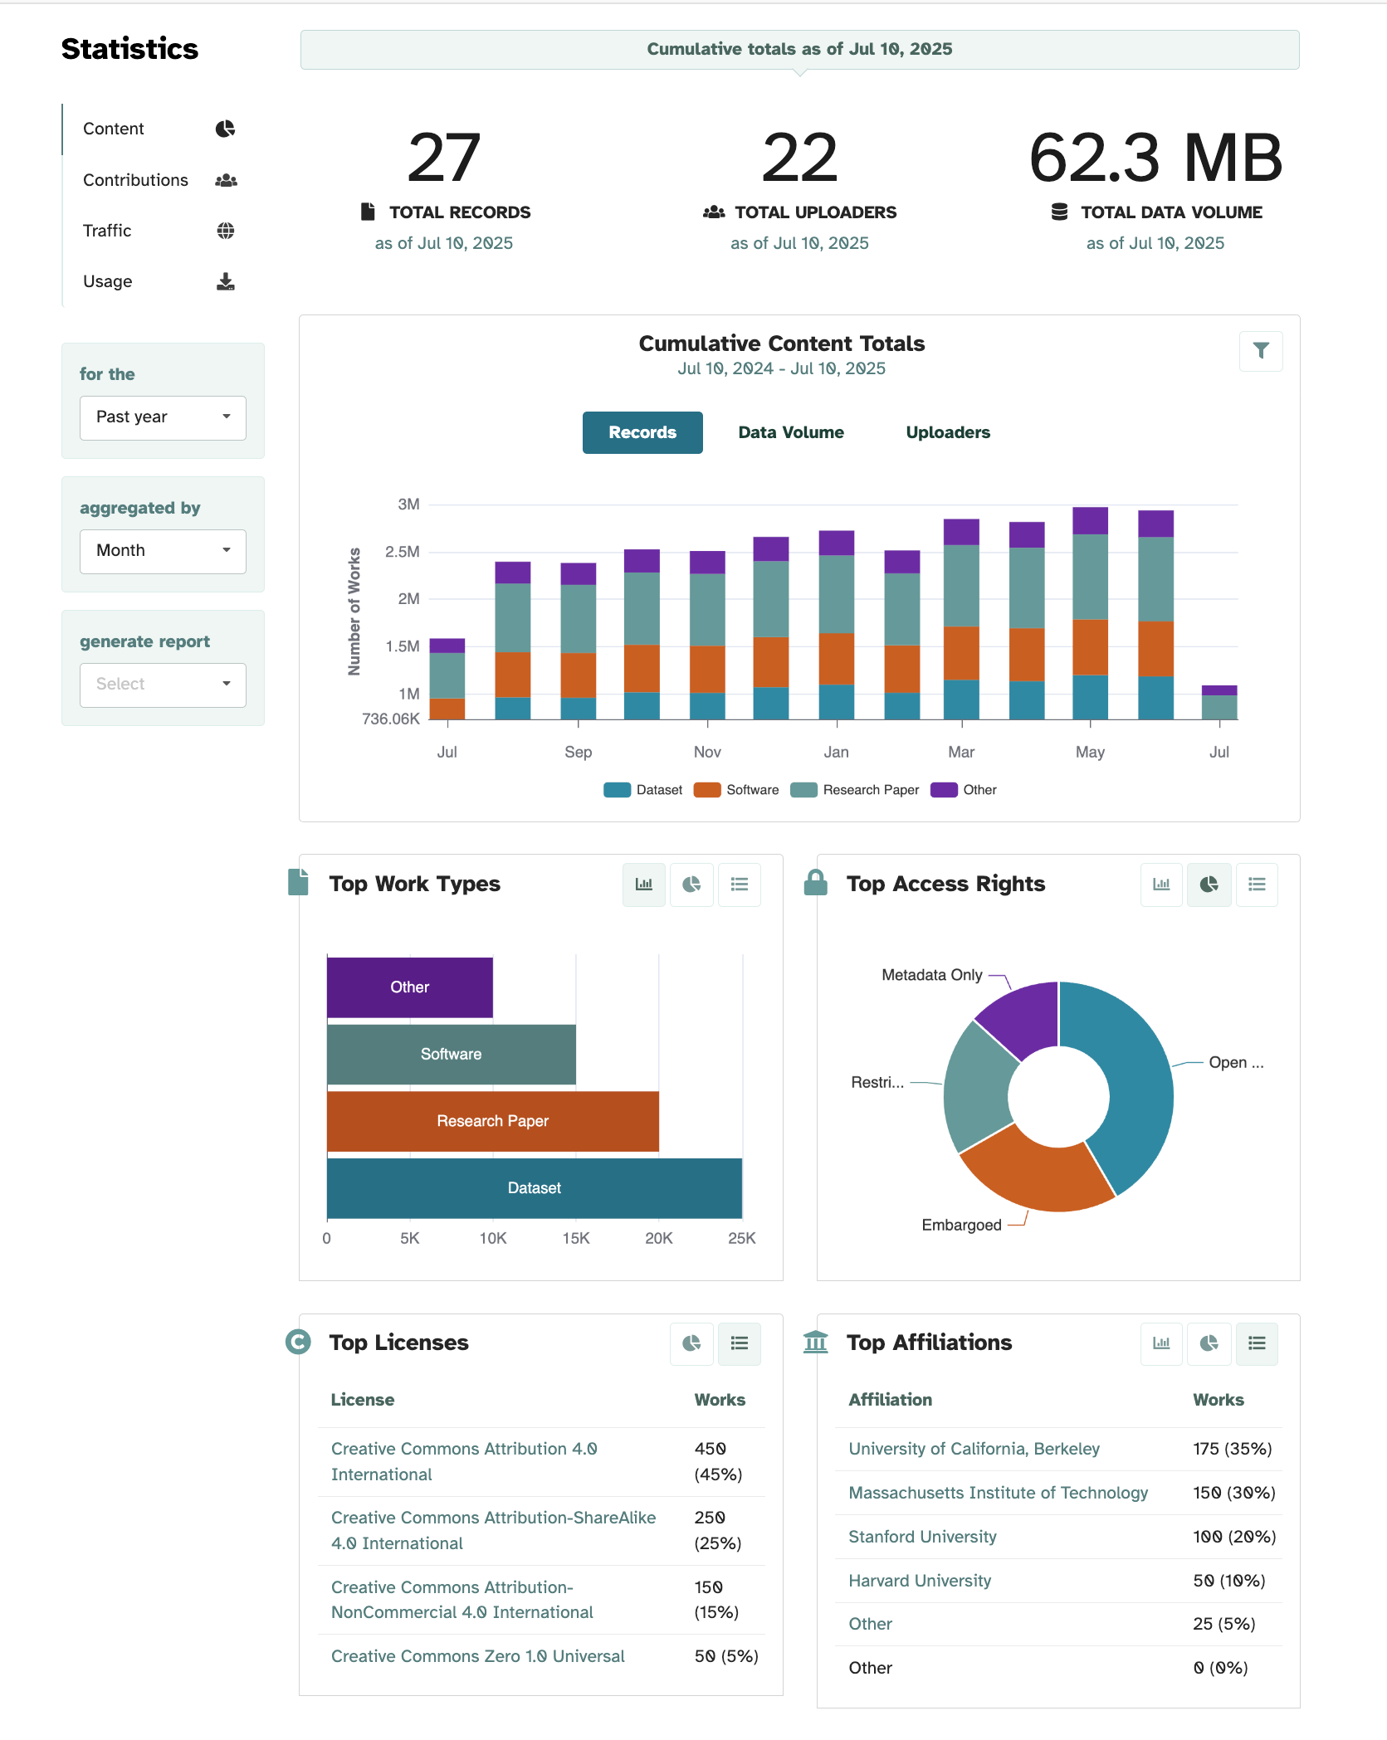Switch to the Data Volume tab
This screenshot has width=1387, height=1740.
[790, 432]
